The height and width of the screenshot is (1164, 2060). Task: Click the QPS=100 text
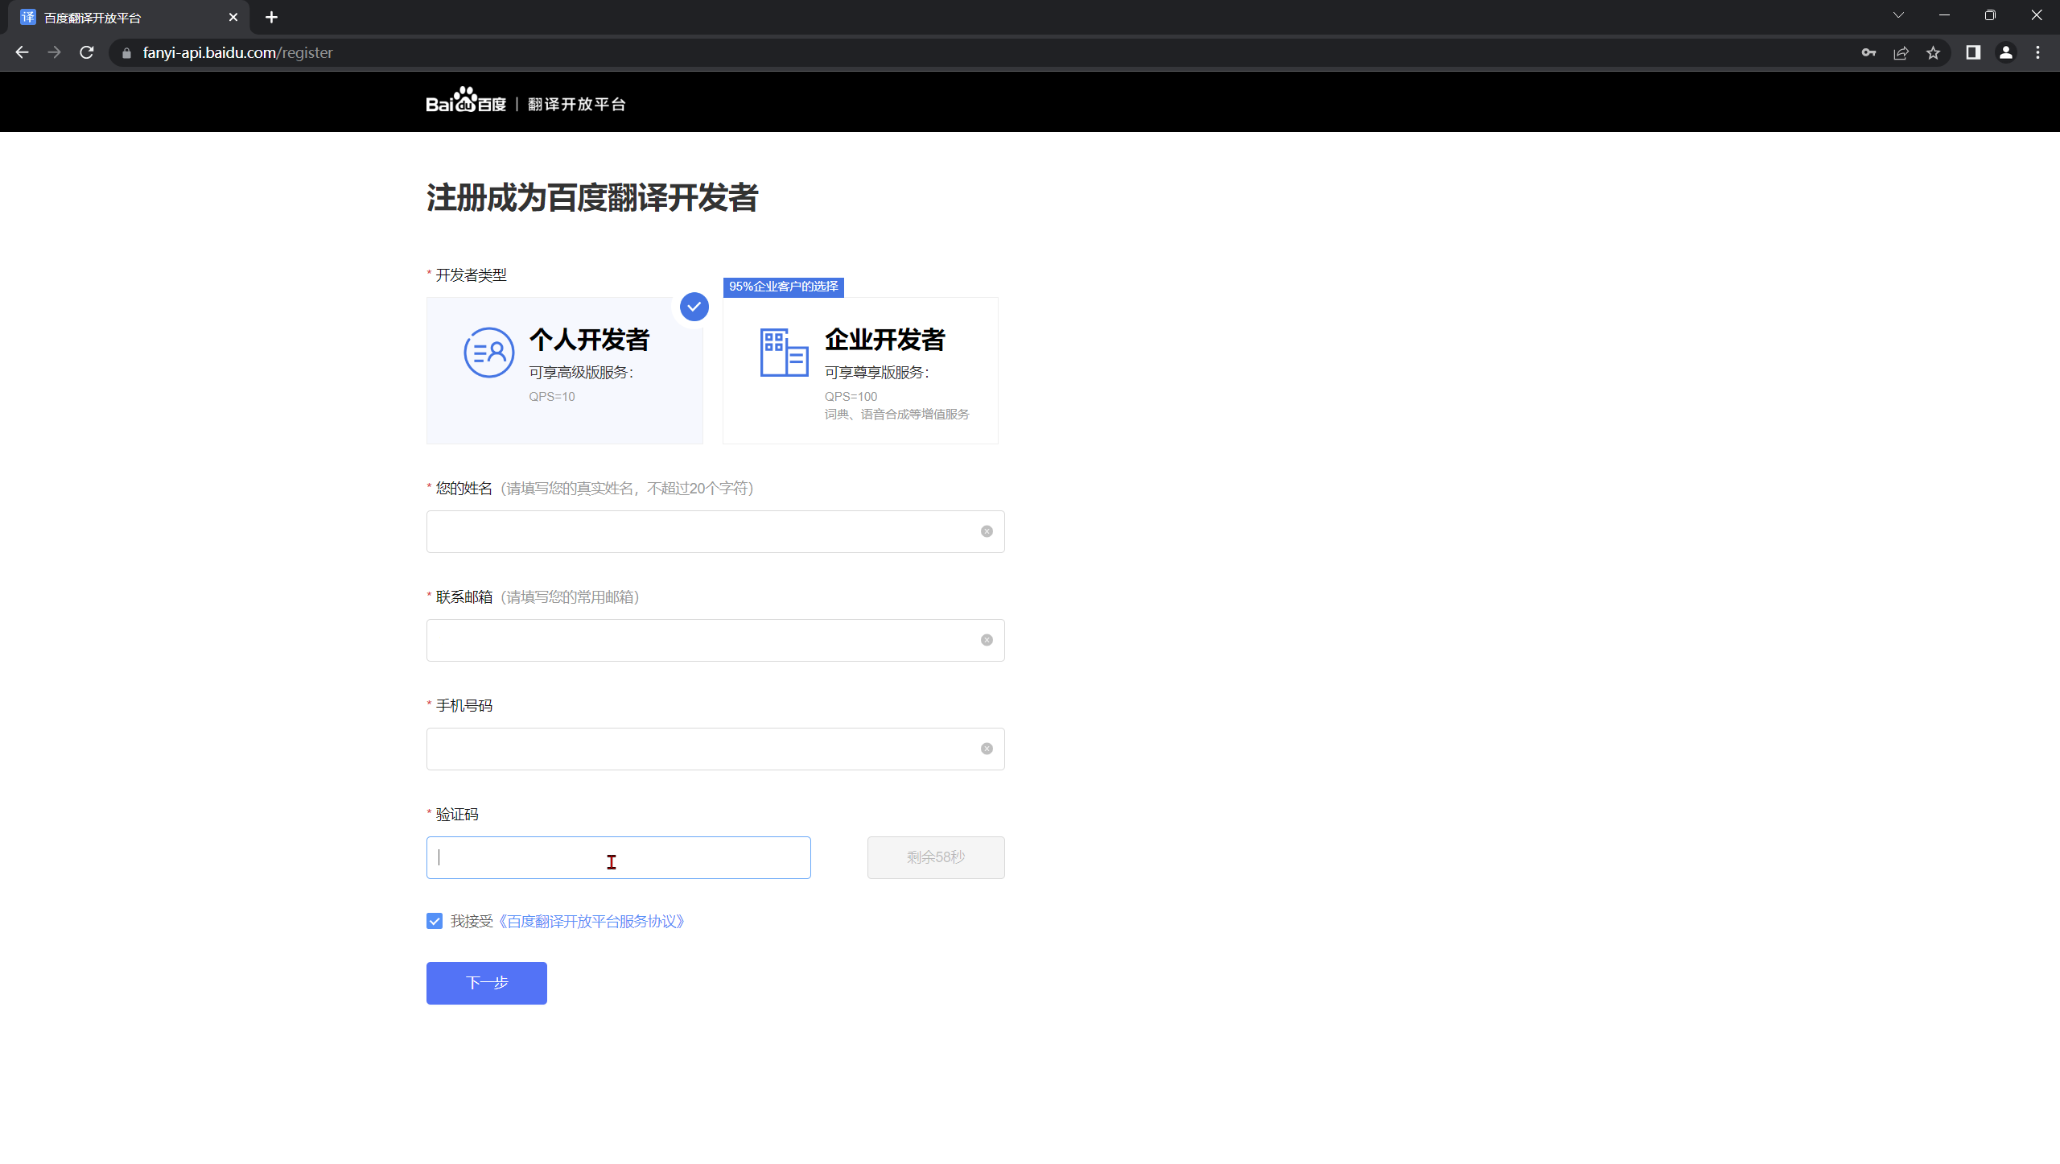point(851,397)
